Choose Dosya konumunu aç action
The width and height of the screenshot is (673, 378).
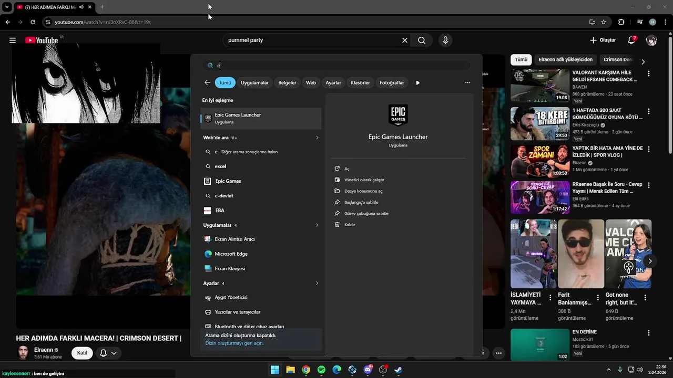point(363,191)
